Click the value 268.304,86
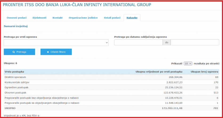 click(x=175, y=77)
